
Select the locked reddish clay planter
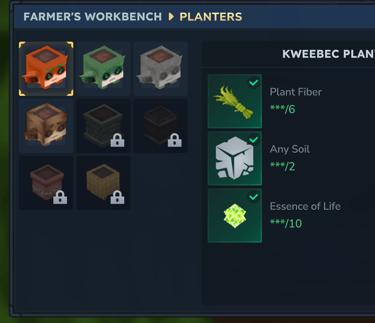tap(46, 183)
